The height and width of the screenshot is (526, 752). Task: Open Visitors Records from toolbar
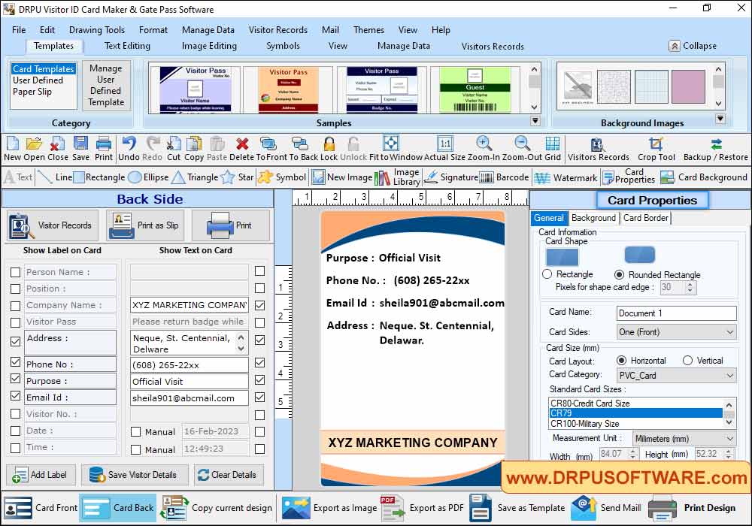598,149
